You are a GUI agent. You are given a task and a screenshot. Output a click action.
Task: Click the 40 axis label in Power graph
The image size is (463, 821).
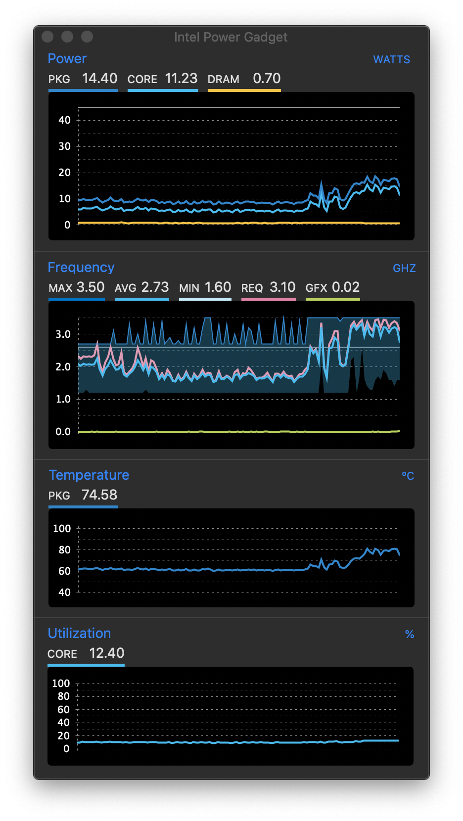coord(64,120)
